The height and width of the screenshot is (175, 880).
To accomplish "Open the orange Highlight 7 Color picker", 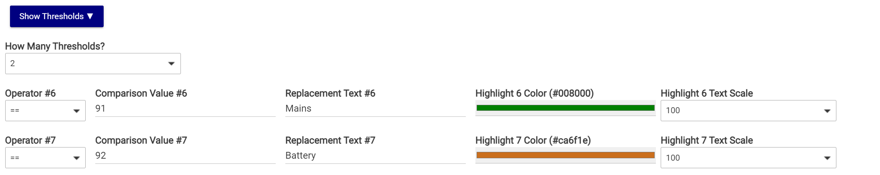I will click(x=565, y=155).
